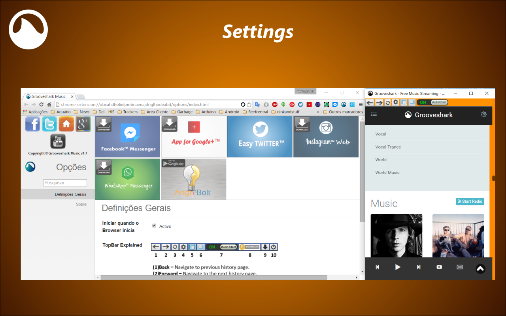Go forward in the Grooveshark popup top bar
506x316 pixels.
point(379,103)
